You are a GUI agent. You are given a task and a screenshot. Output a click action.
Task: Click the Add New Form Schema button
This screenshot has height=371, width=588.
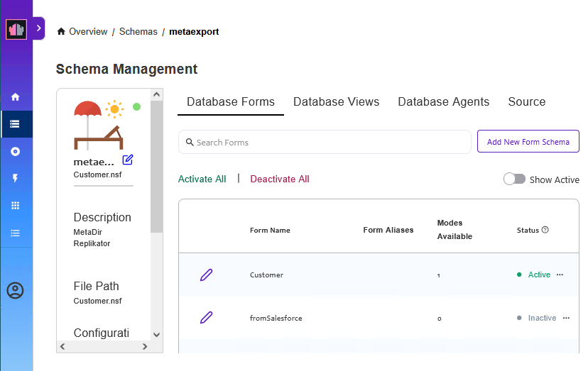528,142
